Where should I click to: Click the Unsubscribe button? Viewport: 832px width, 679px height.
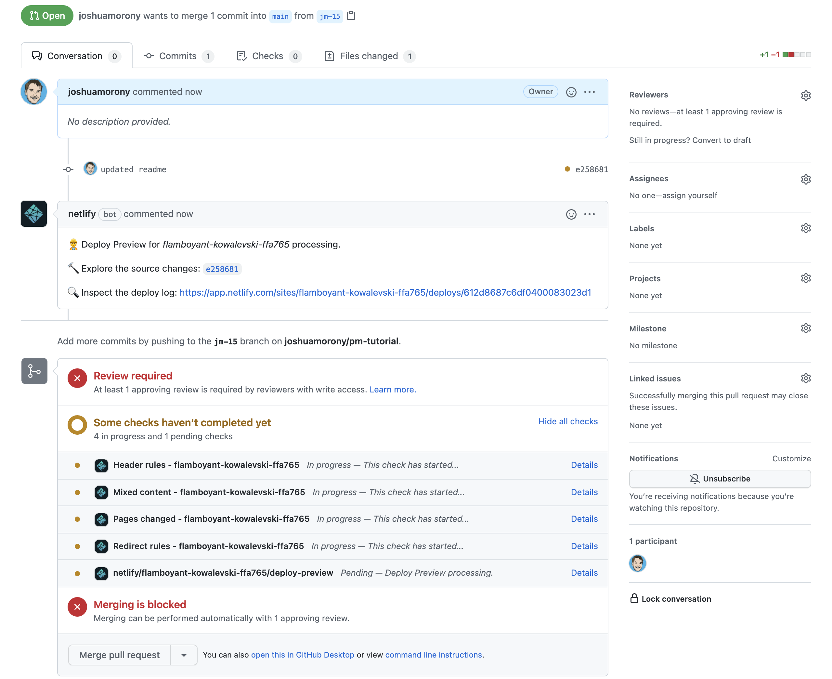tap(720, 479)
